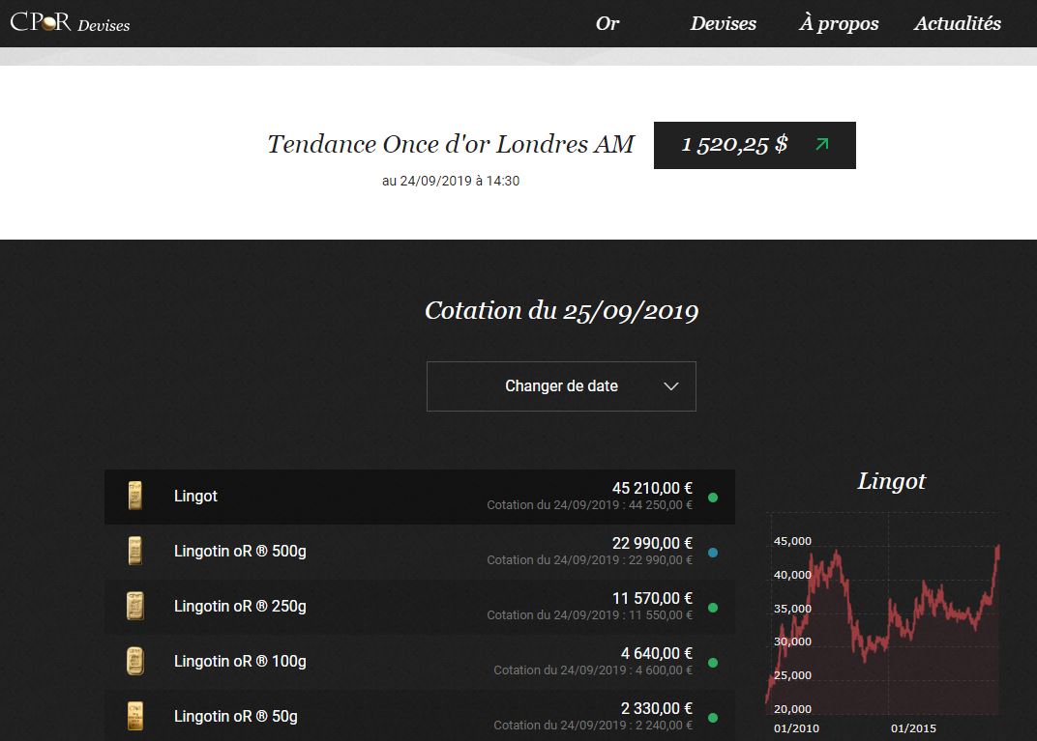Click the Lingotin 250g gold bar icon
The image size is (1037, 741).
[135, 607]
